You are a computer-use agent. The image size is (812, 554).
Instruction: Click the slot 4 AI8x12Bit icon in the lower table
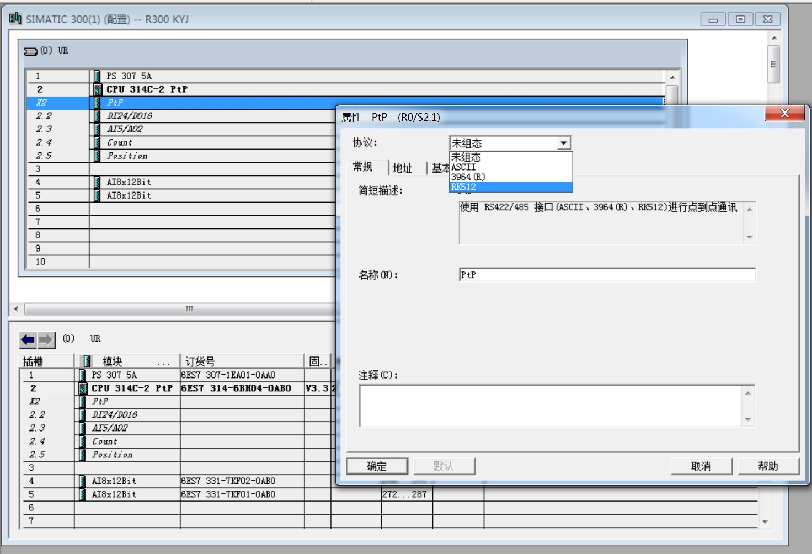click(82, 481)
